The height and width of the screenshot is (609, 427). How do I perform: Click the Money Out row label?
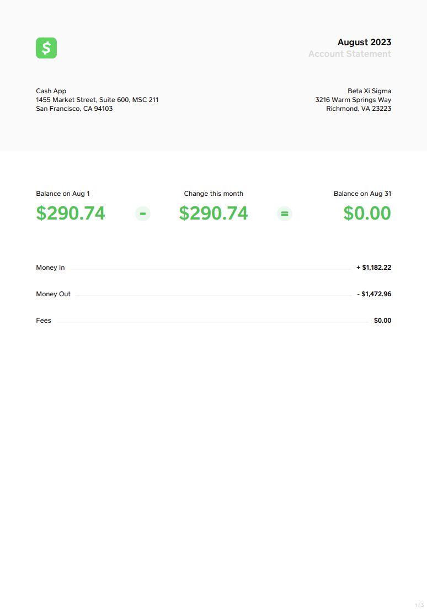click(x=54, y=294)
